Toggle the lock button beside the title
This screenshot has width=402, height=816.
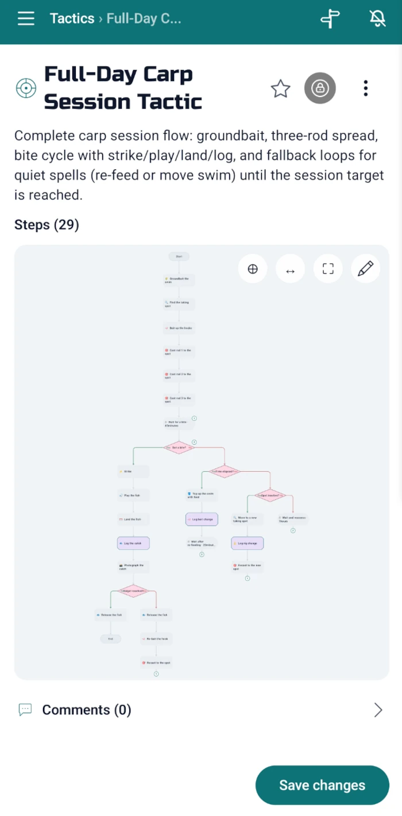point(320,88)
